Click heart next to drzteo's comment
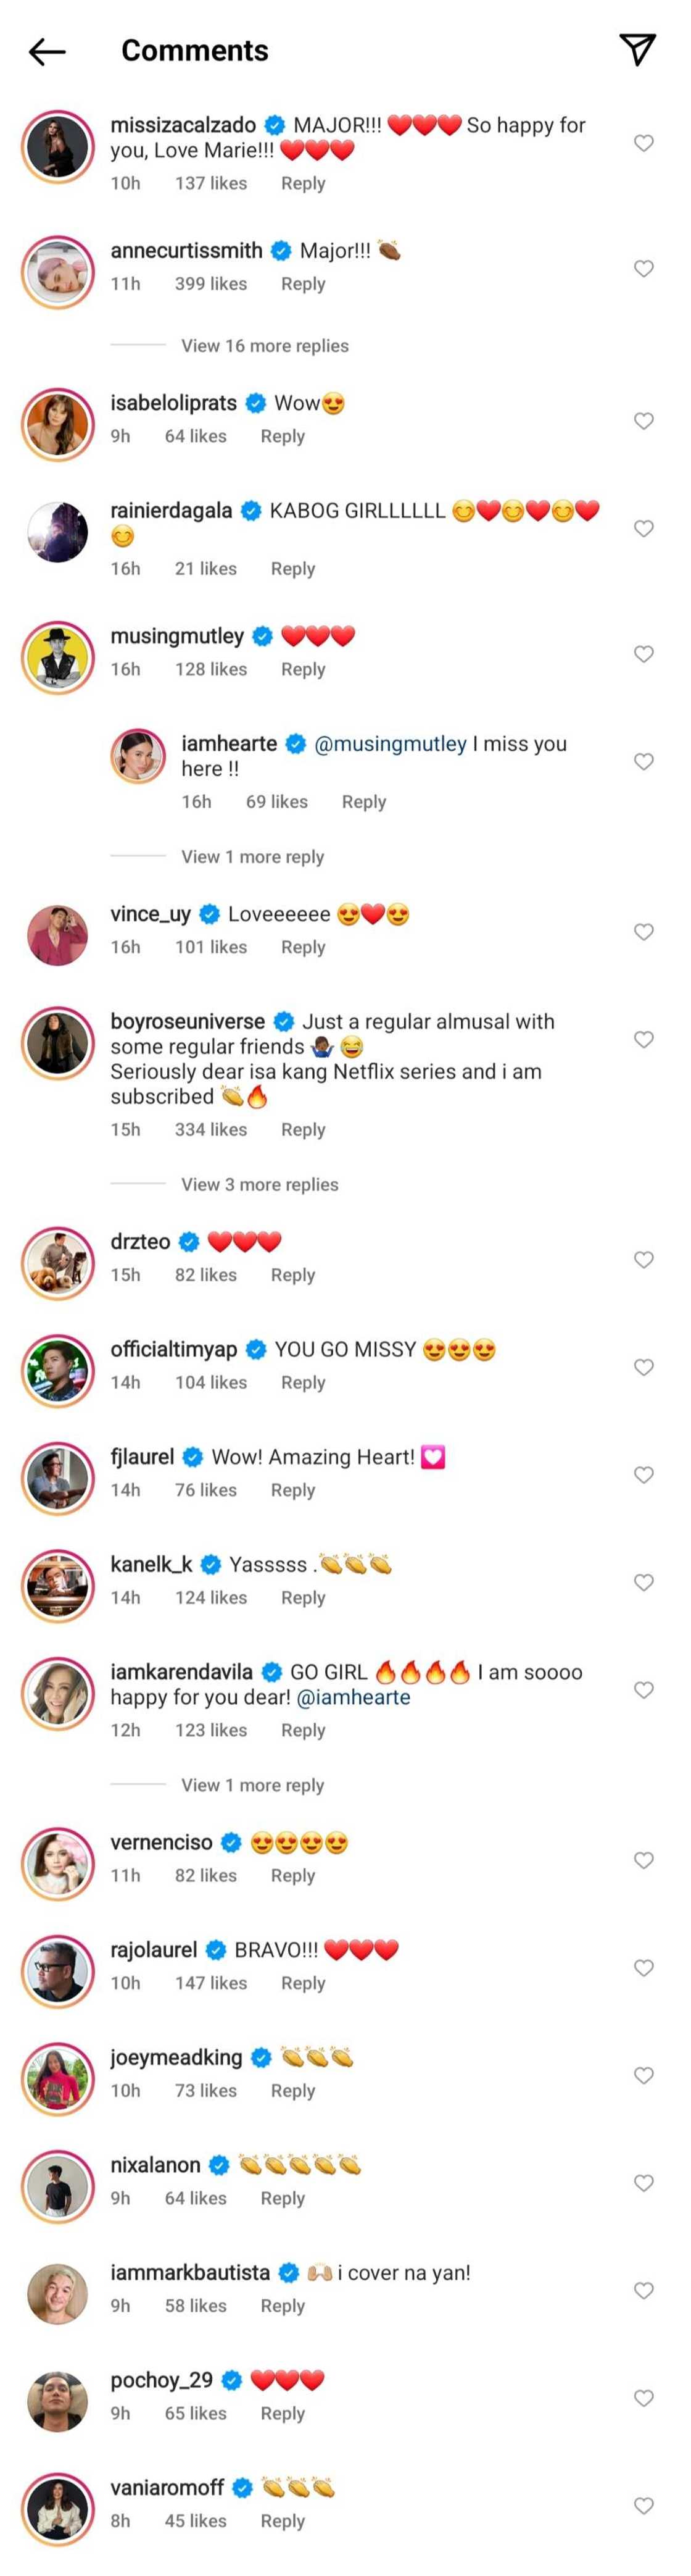The width and height of the screenshot is (691, 2576). point(644,1260)
